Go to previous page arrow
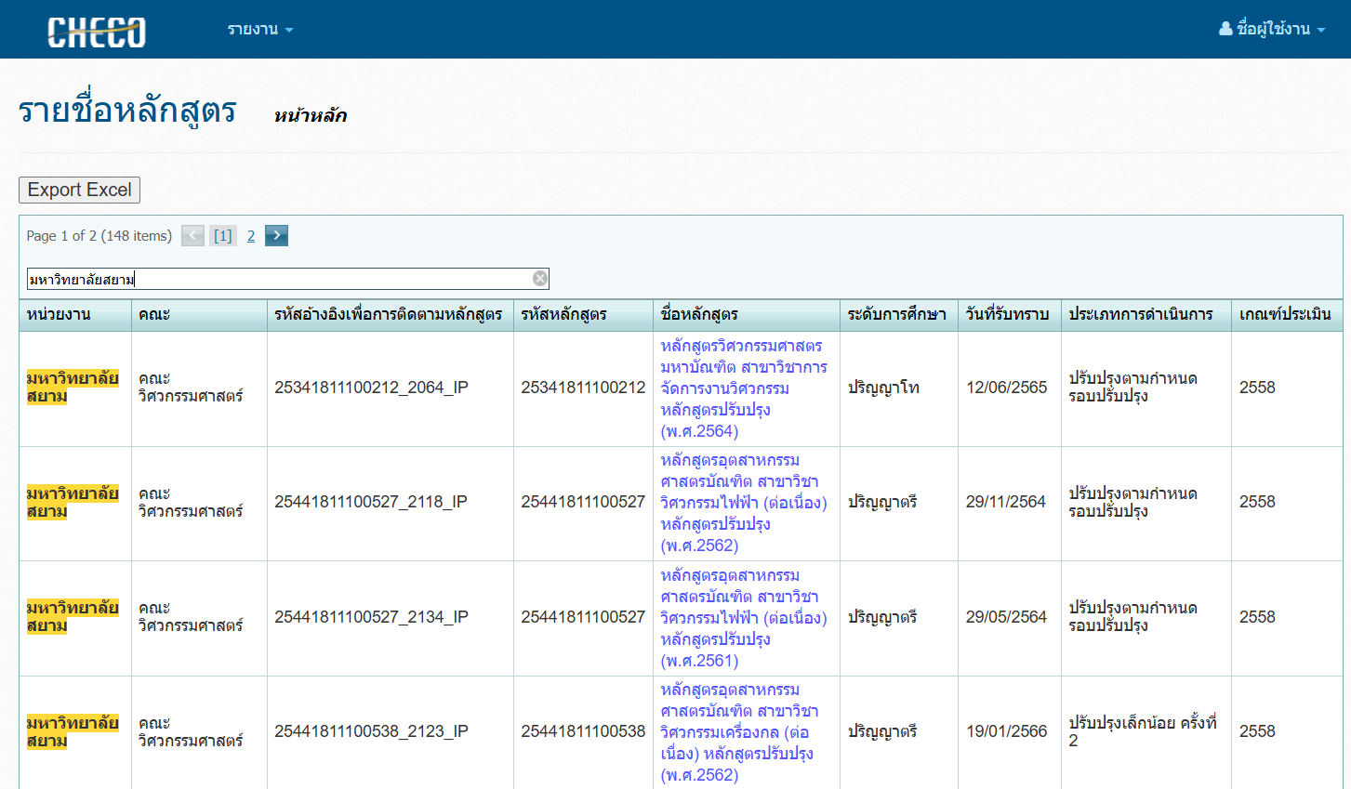 (x=192, y=236)
